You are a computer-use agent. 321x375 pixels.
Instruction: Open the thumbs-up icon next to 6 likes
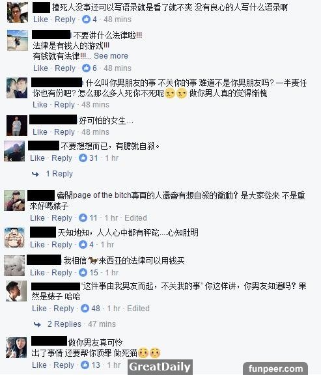(86, 68)
